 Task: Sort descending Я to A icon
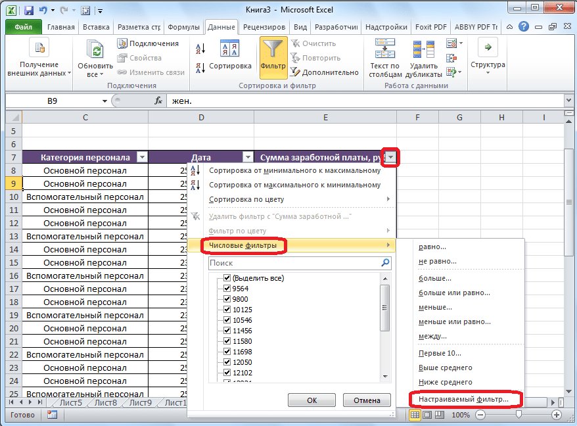pos(200,68)
